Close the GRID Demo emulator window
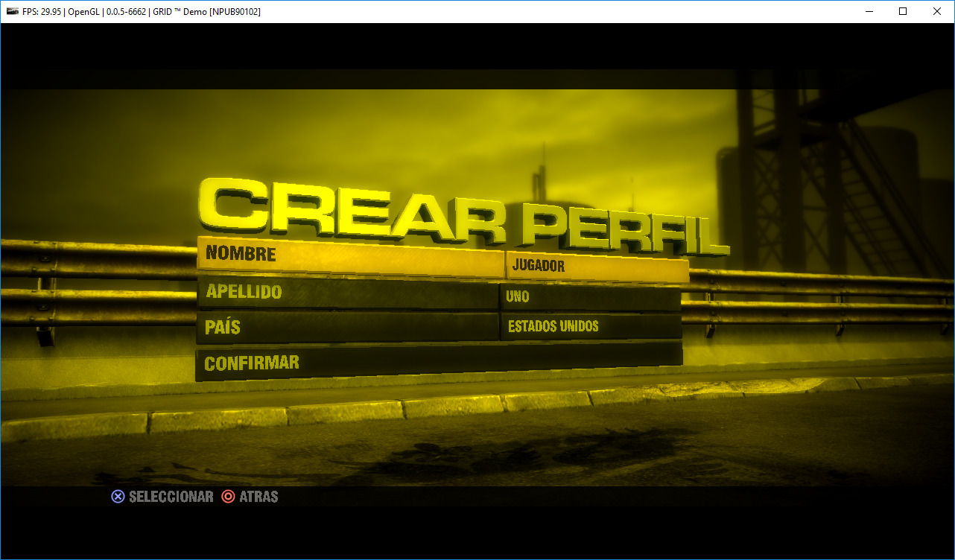 point(937,11)
